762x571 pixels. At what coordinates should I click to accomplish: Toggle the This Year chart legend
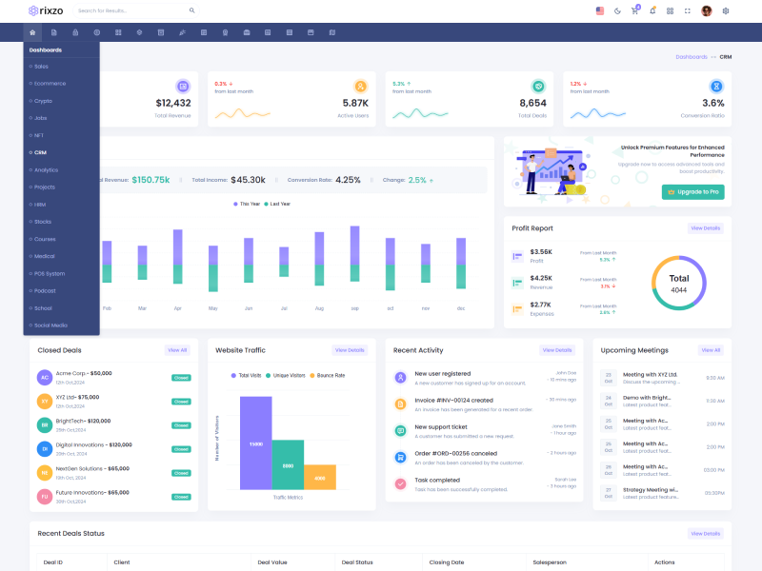pos(248,204)
